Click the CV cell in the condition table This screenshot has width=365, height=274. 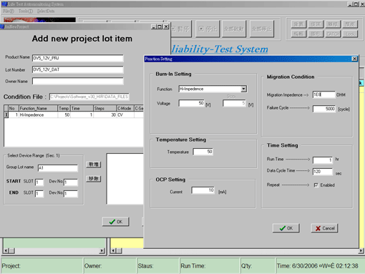click(x=125, y=115)
